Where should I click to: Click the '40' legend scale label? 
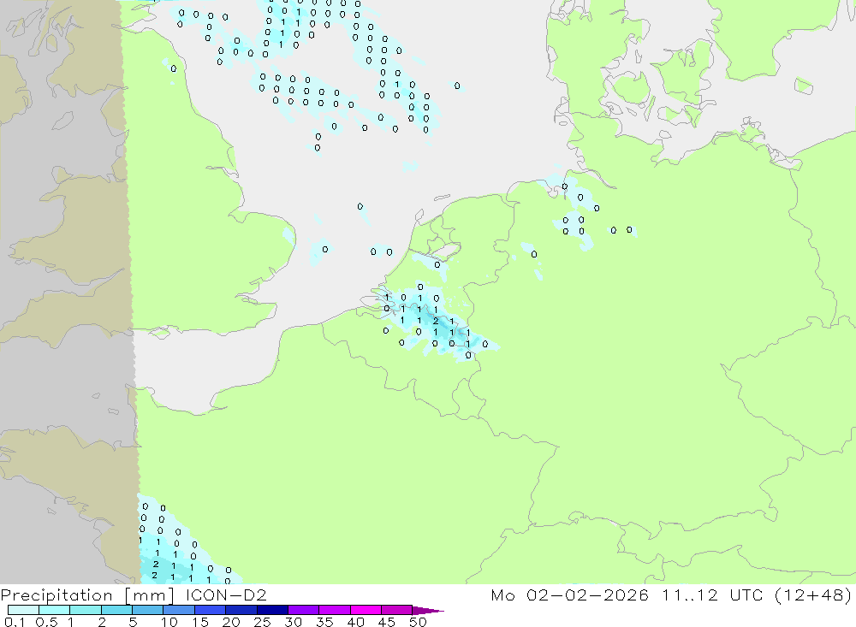click(356, 622)
